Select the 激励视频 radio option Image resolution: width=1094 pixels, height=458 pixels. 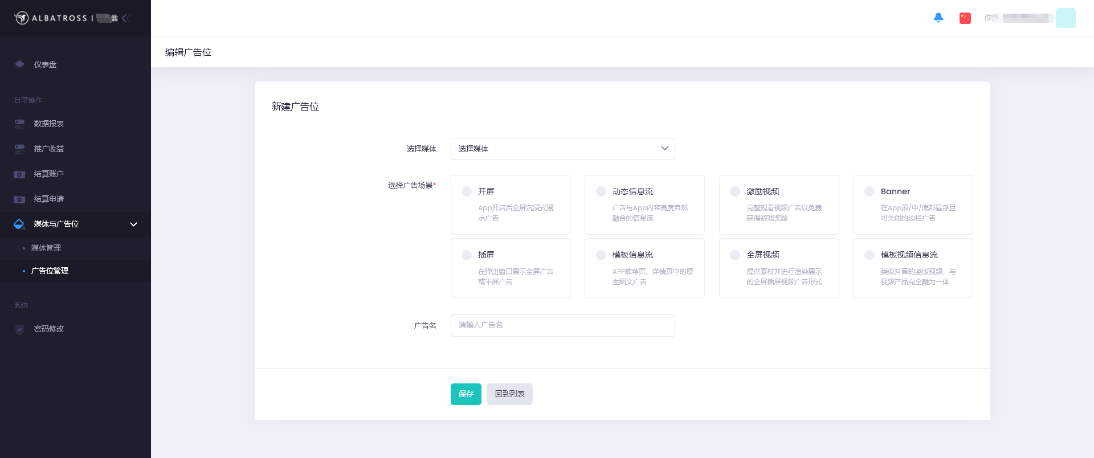pyautogui.click(x=735, y=191)
